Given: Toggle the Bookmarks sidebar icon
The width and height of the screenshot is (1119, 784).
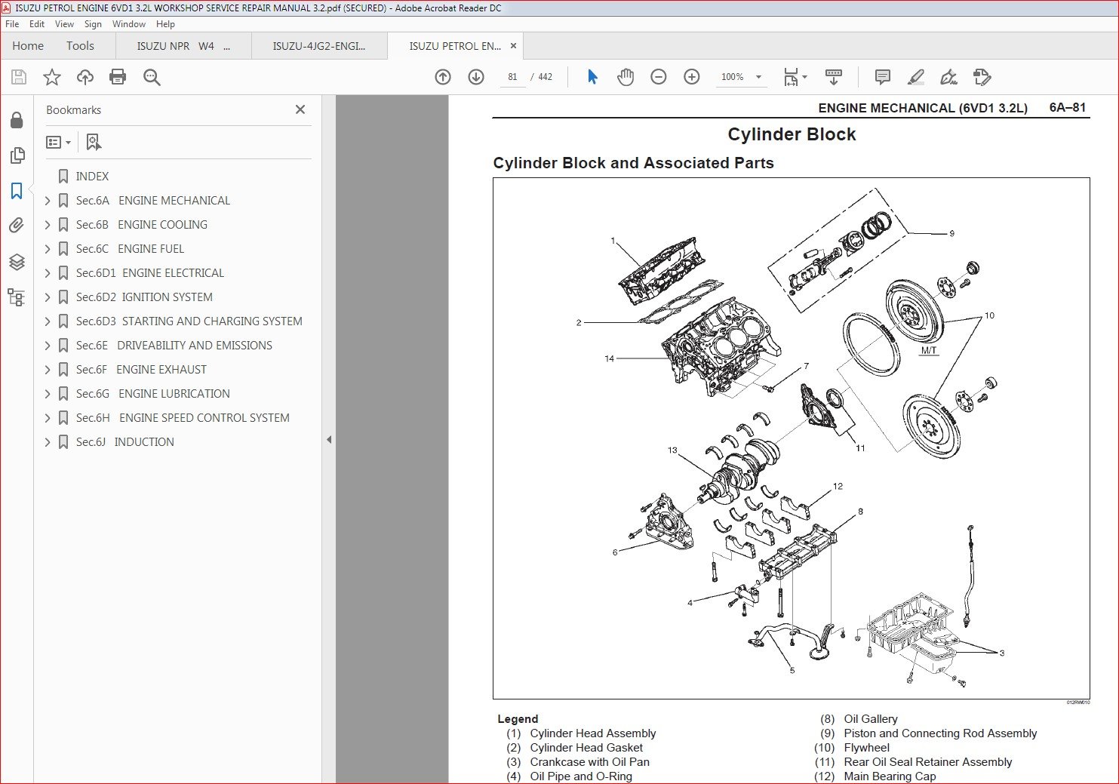Looking at the screenshot, I should click(17, 191).
